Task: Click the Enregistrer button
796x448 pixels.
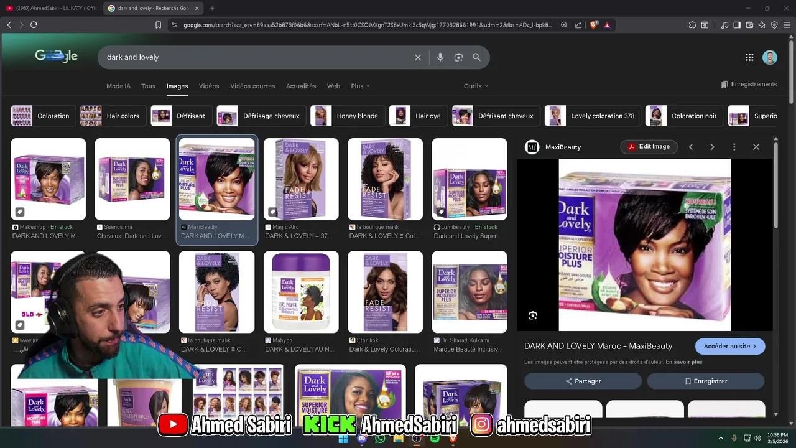Action: (706, 381)
